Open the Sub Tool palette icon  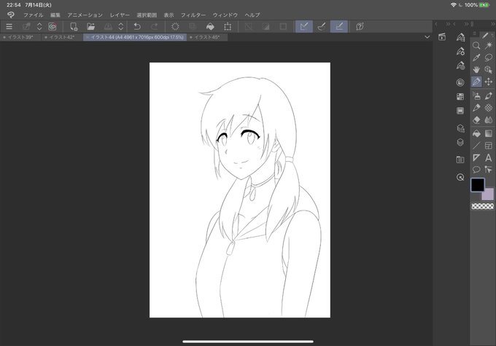[x=460, y=37]
